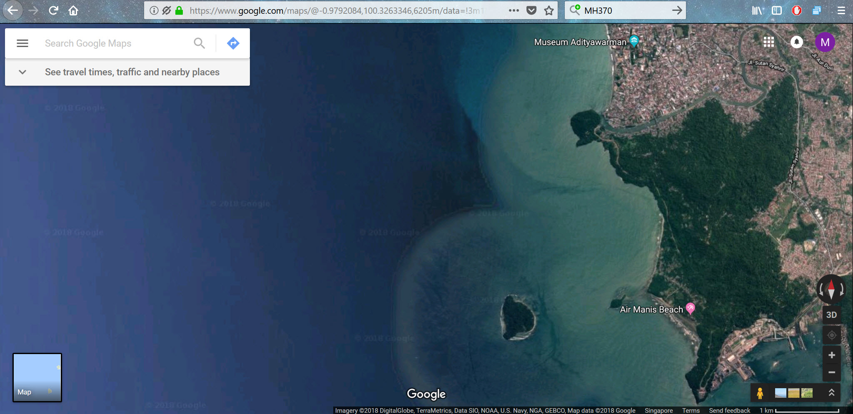Pick up the Street View pegman
The height and width of the screenshot is (414, 853).
point(760,393)
